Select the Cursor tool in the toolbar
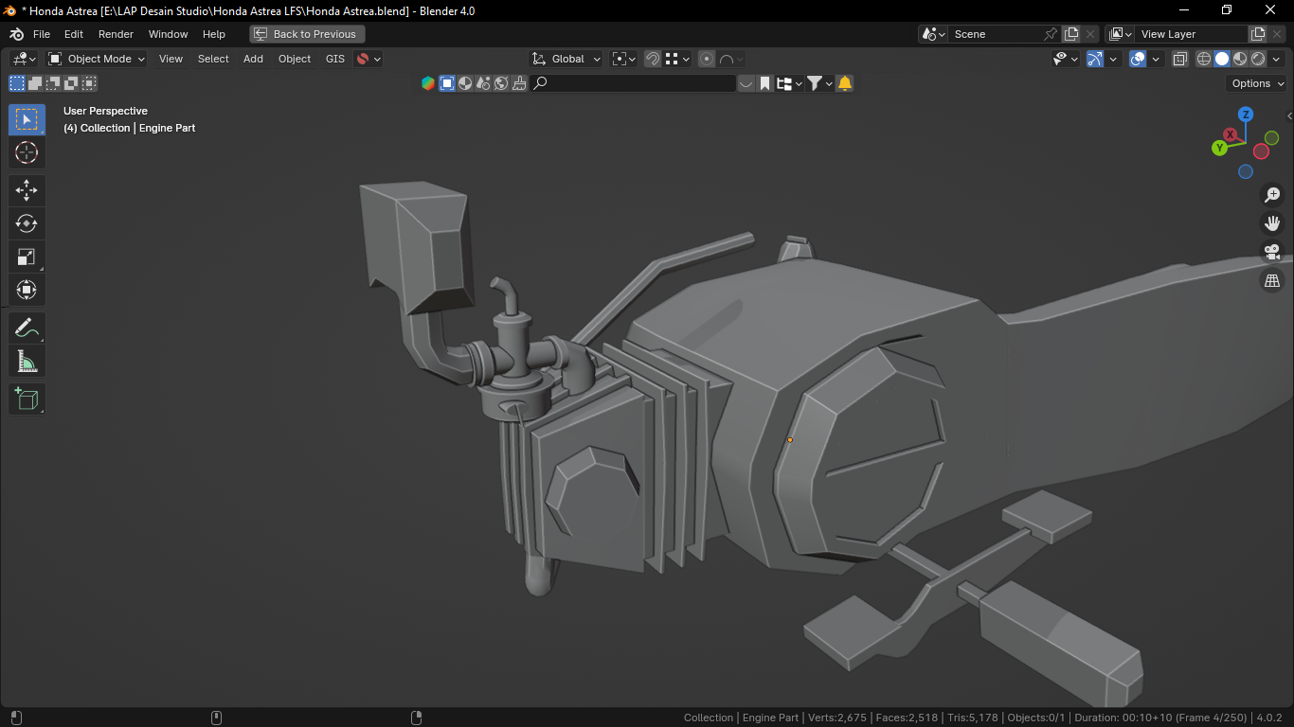Screen dimensions: 1294x727 27,152
